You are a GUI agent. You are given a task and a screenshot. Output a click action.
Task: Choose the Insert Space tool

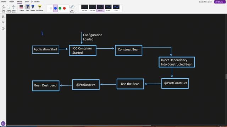click(x=13, y=8)
